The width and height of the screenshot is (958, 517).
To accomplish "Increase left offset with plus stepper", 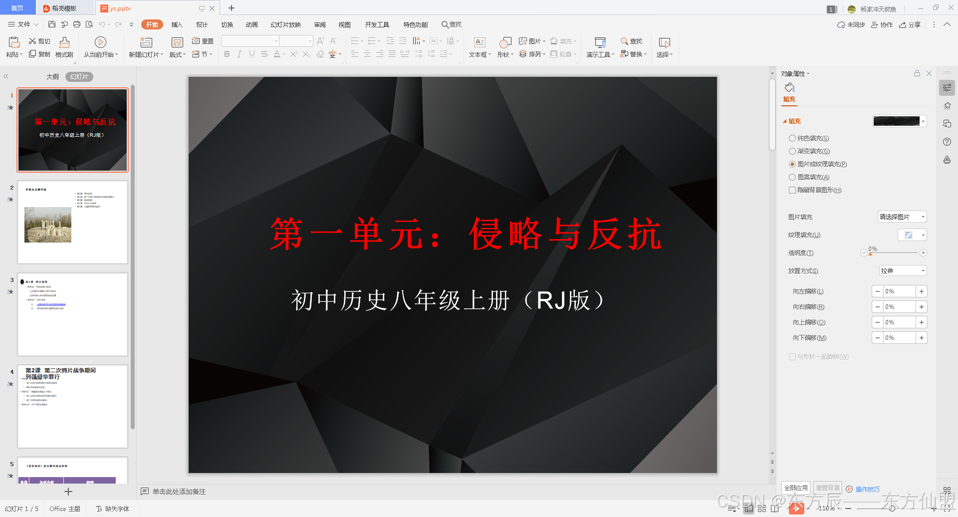I will point(922,291).
